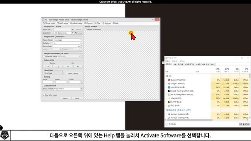
Task: Click the MSTech Image Resize title bar icon
Action: click(x=43, y=20)
